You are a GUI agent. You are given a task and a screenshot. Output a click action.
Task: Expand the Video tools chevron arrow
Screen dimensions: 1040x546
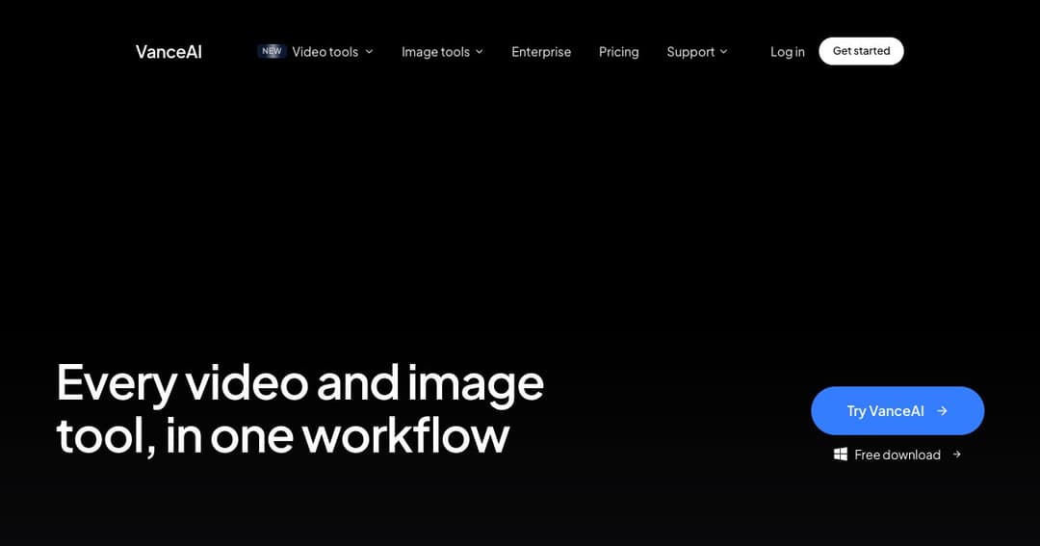click(370, 52)
